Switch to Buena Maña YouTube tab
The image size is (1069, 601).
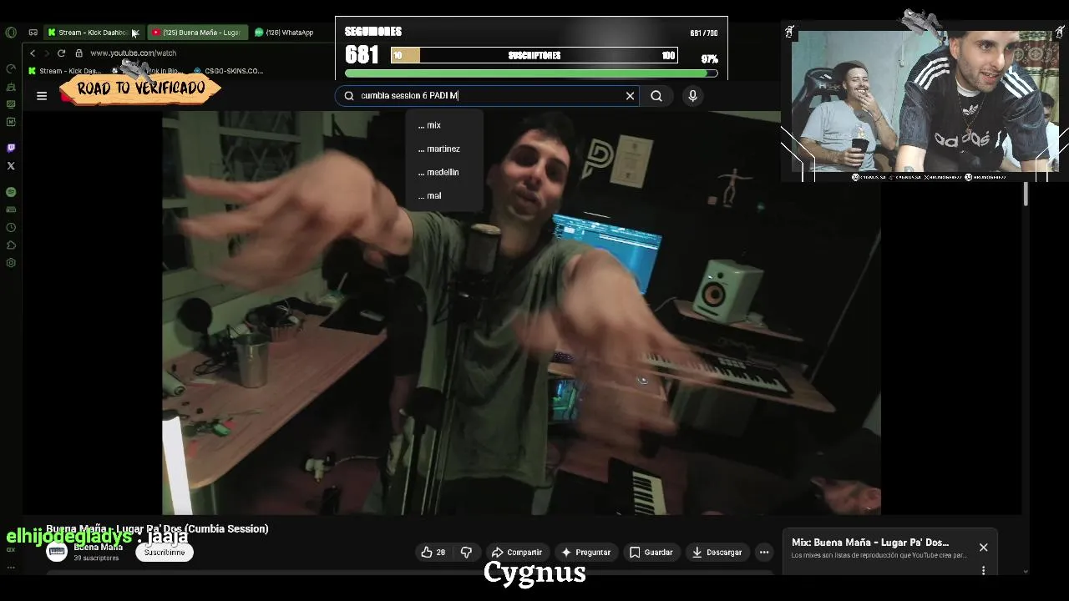(x=197, y=33)
